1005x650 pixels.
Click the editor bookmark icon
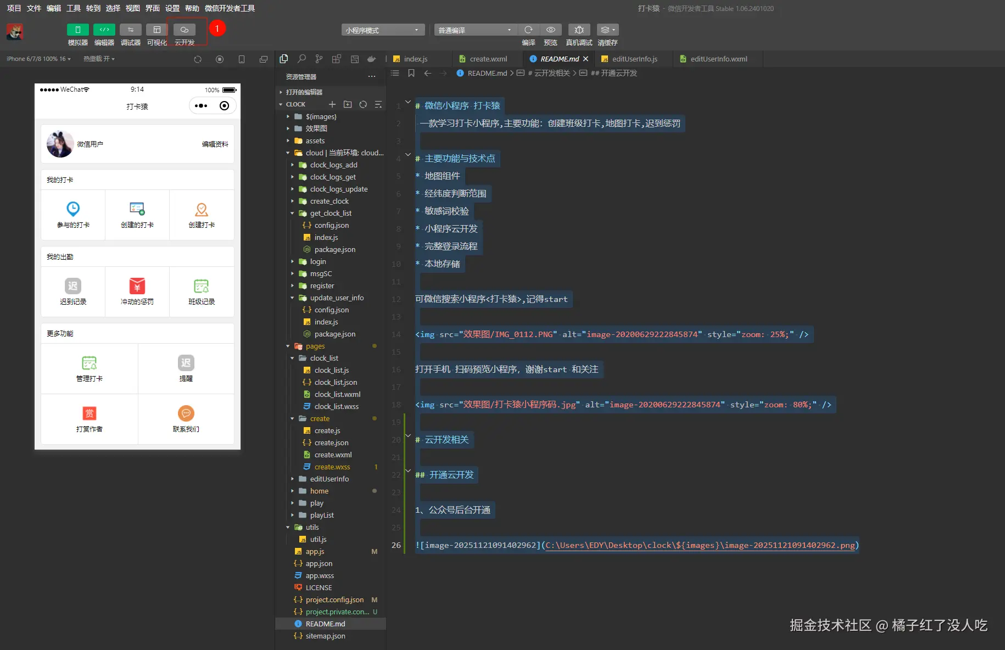click(411, 73)
